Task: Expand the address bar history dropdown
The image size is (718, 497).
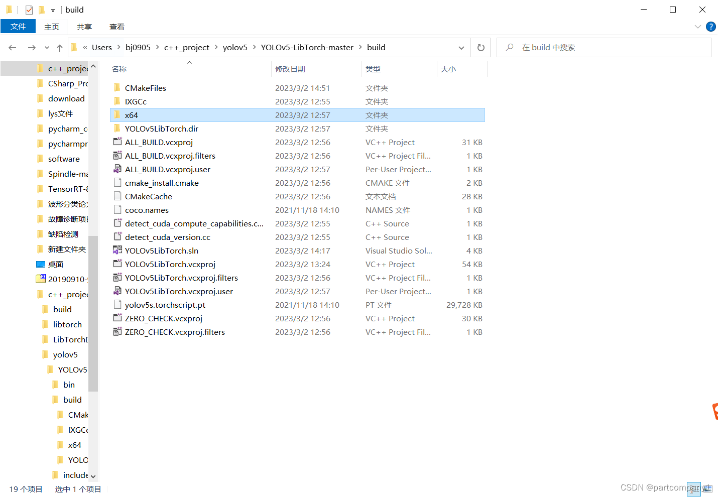Action: 461,48
